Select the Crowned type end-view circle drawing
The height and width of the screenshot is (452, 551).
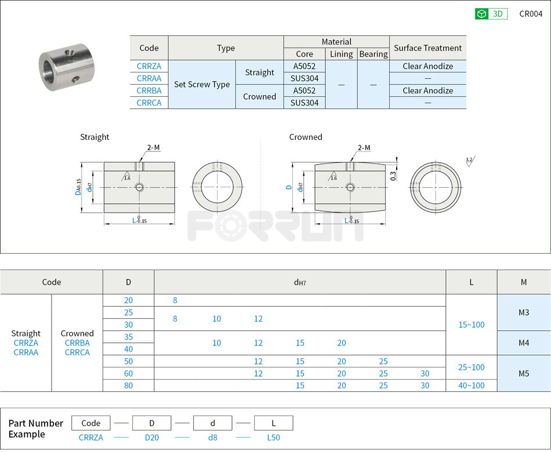point(436,187)
